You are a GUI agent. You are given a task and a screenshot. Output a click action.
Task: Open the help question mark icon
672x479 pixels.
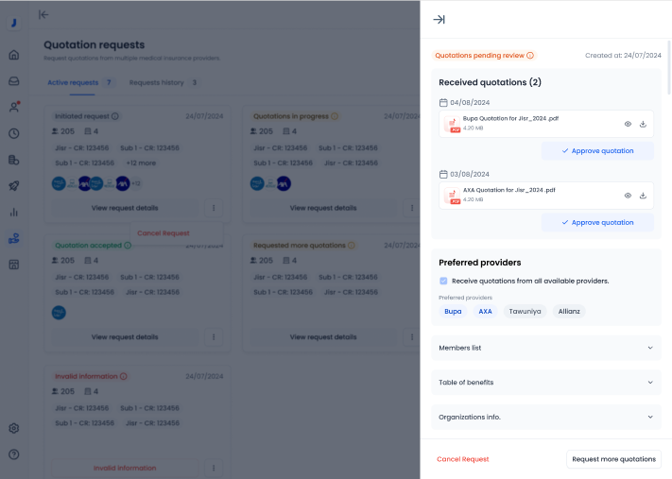point(14,454)
